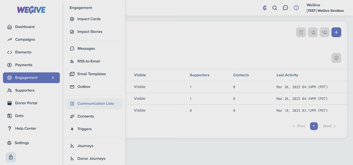The width and height of the screenshot is (353, 165).
Task: Click the add group icon button
Action: tap(325, 32)
